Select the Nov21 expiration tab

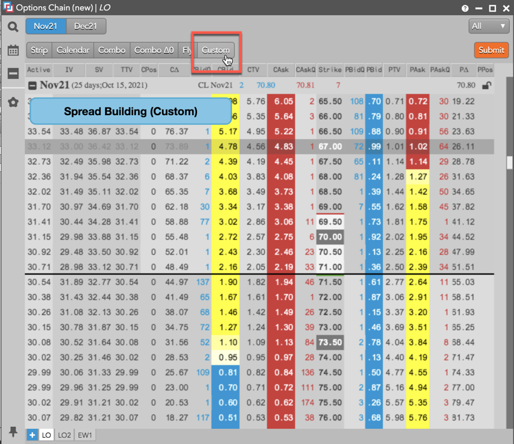coord(46,26)
